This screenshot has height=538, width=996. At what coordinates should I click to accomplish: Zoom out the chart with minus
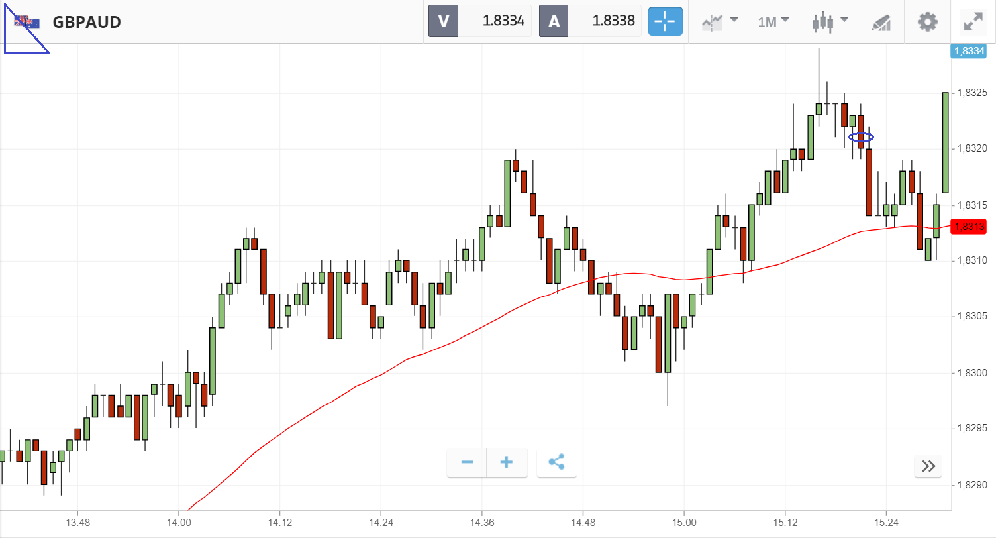pyautogui.click(x=467, y=462)
